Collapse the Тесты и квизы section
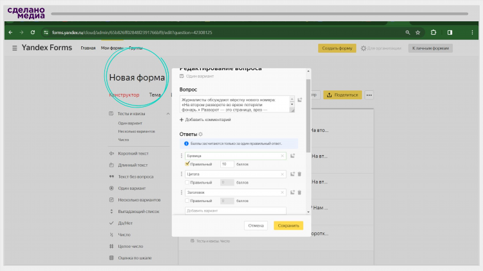 tap(168, 114)
